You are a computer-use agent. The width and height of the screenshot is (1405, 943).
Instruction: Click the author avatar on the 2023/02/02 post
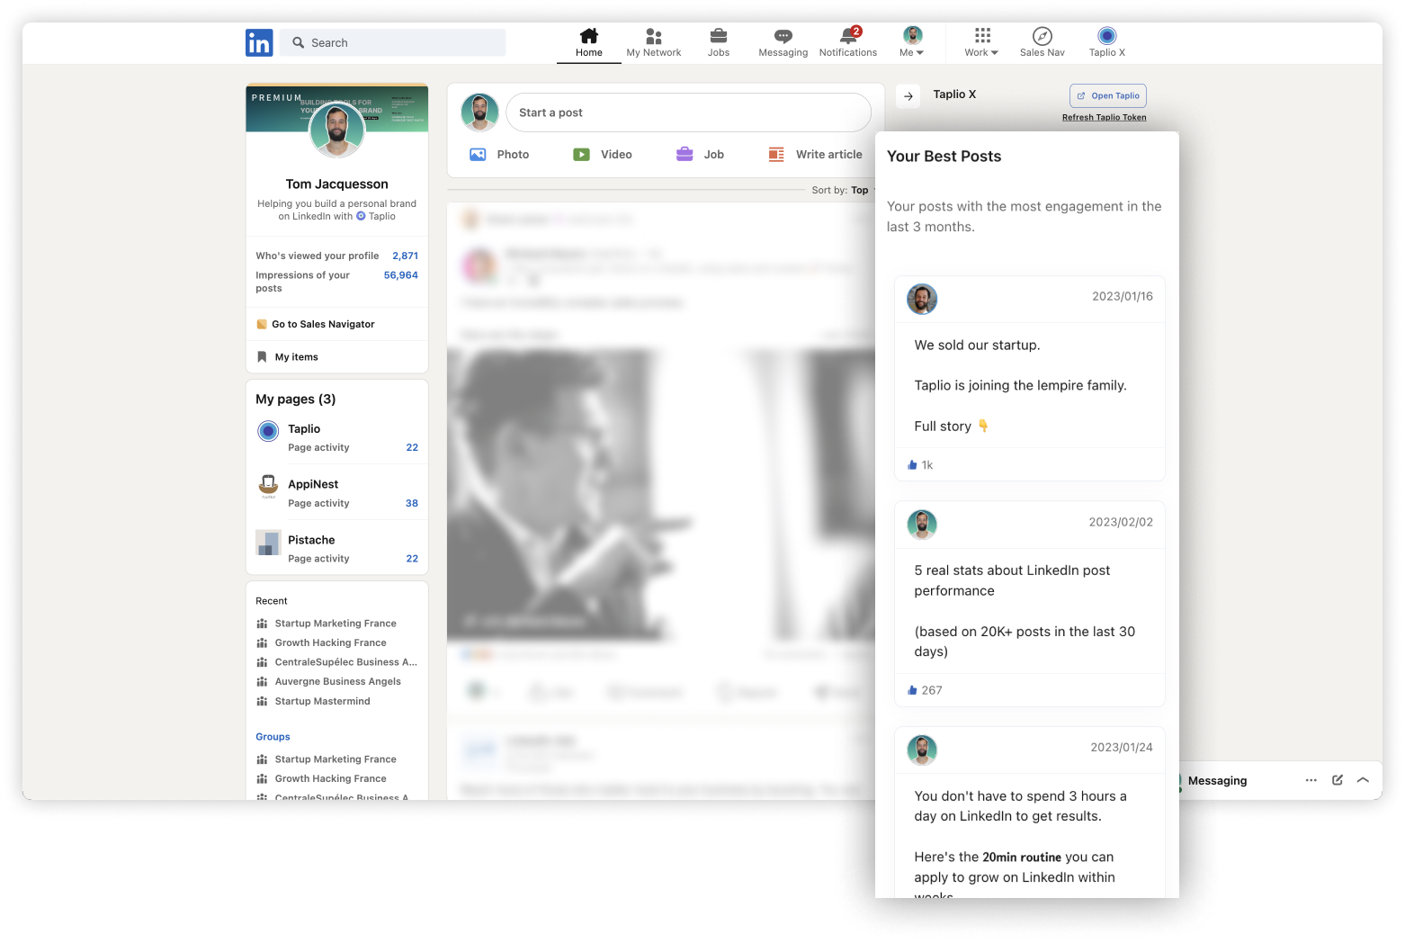click(x=922, y=525)
